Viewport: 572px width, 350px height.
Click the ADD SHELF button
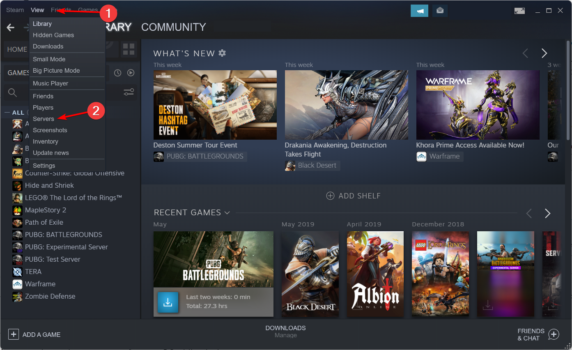[x=353, y=196]
